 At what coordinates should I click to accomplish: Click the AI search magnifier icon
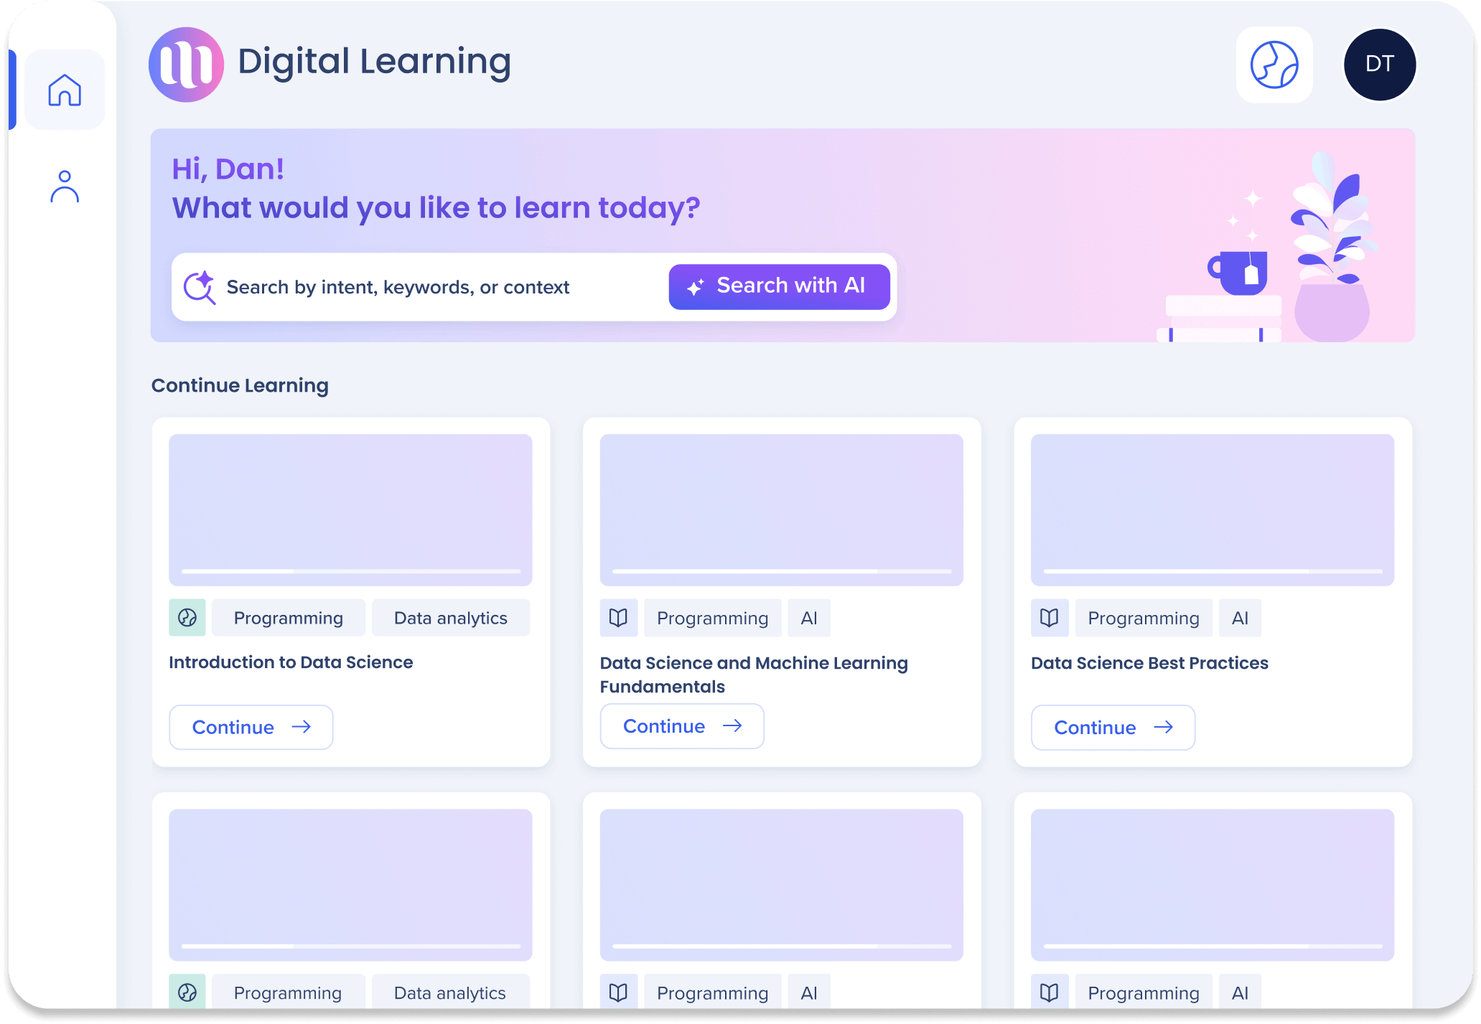coord(199,287)
